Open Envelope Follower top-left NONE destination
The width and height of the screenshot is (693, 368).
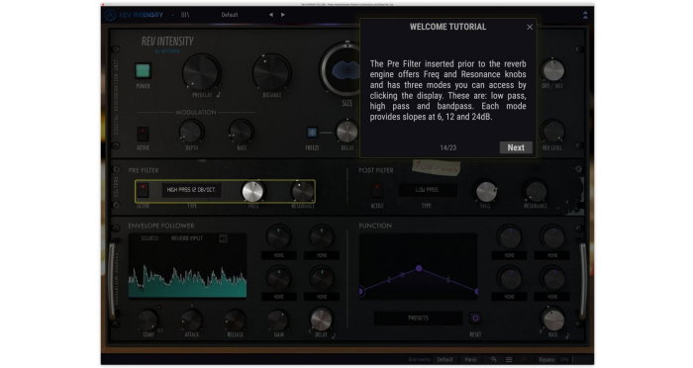(x=278, y=255)
